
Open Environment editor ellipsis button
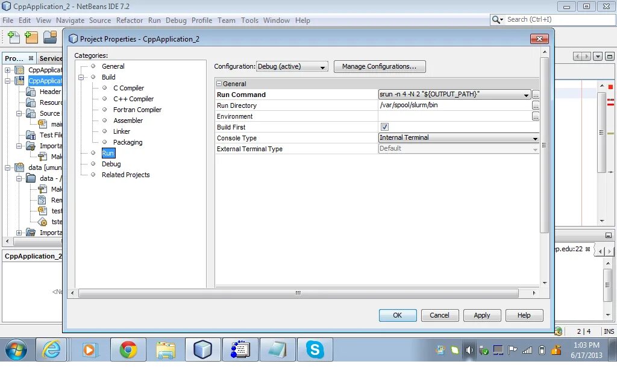click(x=536, y=116)
